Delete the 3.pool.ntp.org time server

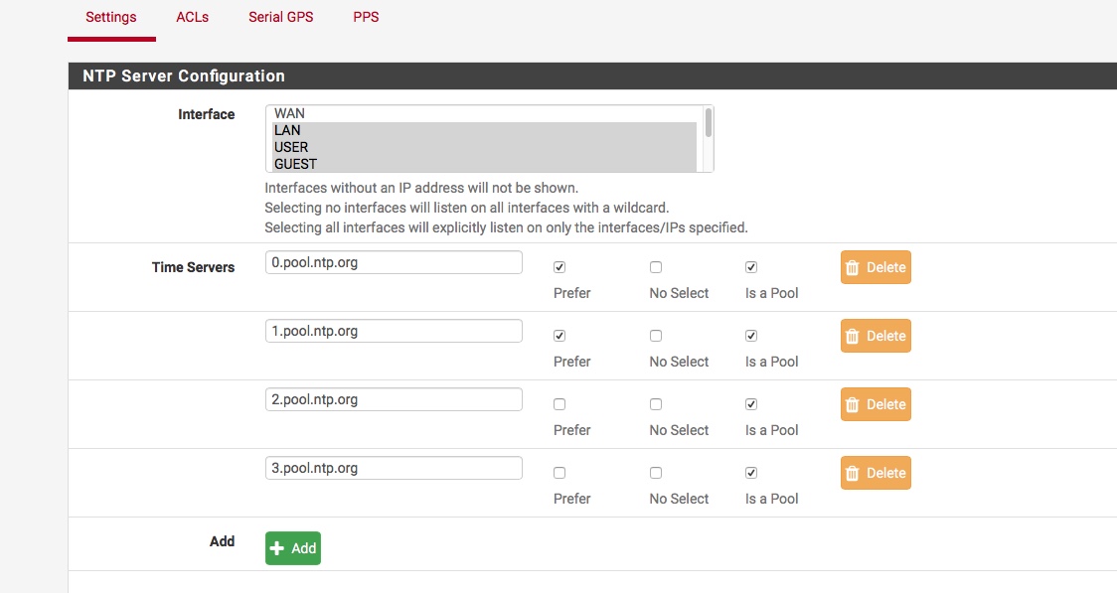click(x=876, y=473)
